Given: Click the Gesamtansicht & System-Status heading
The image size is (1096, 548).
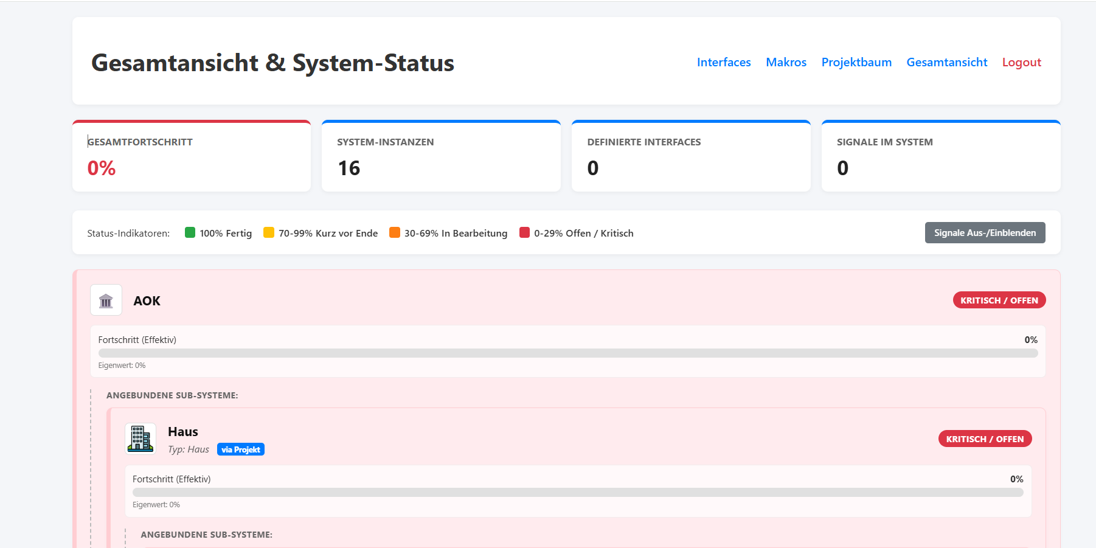Looking at the screenshot, I should pyautogui.click(x=272, y=63).
